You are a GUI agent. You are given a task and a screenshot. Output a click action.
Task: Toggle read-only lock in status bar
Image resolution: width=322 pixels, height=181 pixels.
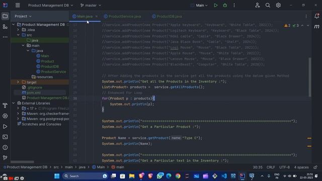[315, 167]
